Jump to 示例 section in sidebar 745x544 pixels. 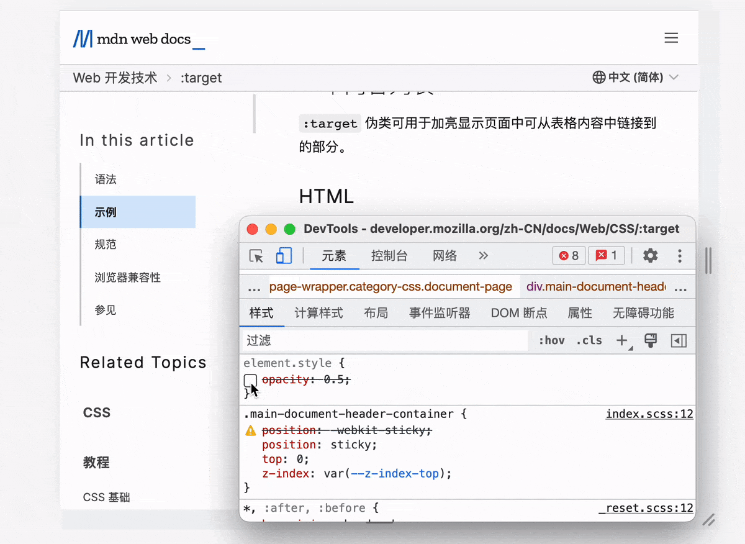tap(138, 212)
